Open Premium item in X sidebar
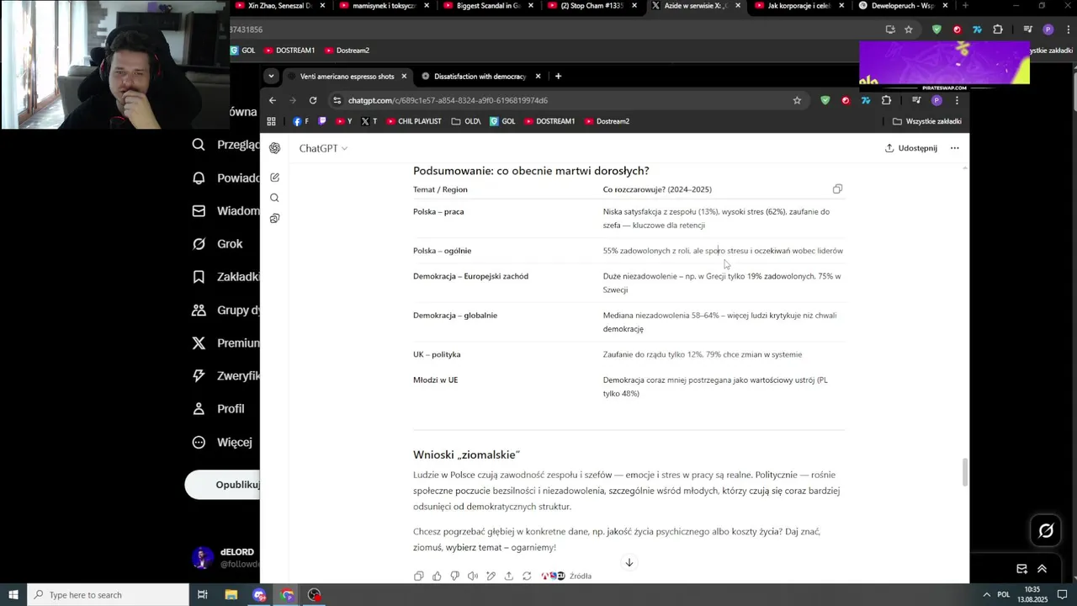This screenshot has width=1077, height=606. click(x=225, y=343)
